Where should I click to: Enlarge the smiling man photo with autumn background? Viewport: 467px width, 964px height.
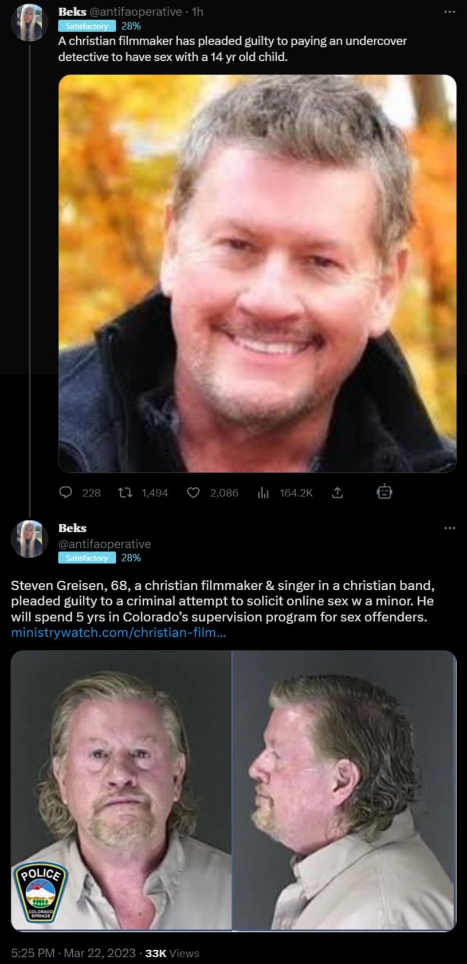tap(257, 273)
